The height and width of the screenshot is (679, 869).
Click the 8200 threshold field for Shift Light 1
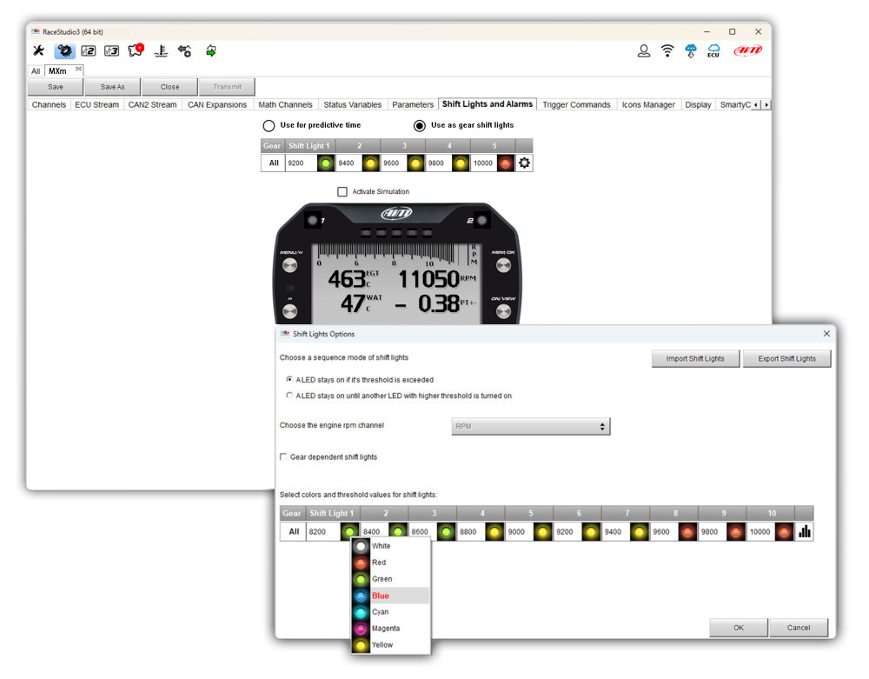click(322, 532)
